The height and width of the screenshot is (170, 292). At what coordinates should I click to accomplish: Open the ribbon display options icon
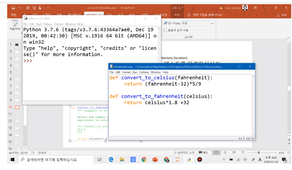click(x=255, y=8)
